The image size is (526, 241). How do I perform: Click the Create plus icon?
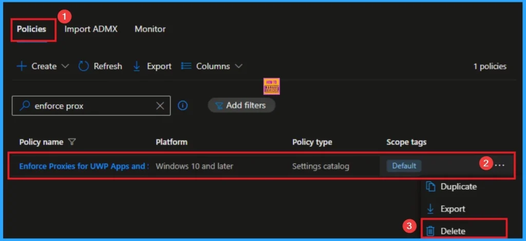22,66
